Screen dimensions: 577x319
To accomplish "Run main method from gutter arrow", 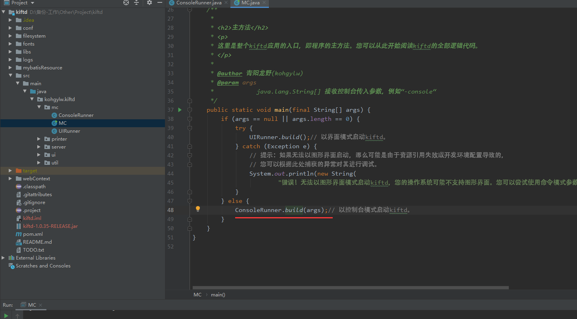I will point(180,110).
